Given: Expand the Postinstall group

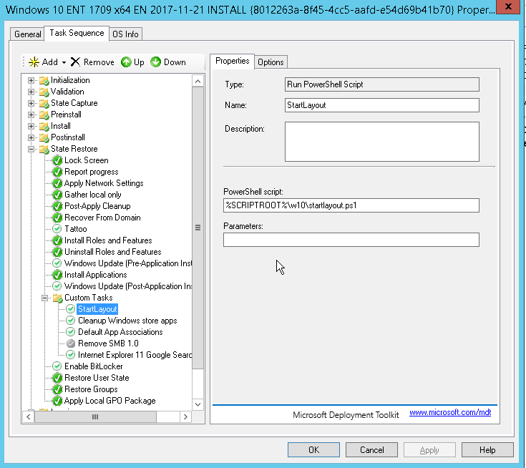Looking at the screenshot, I should click(x=31, y=137).
